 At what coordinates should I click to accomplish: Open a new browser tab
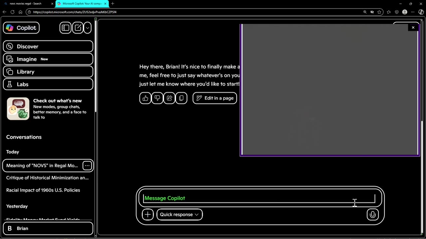[x=112, y=4]
